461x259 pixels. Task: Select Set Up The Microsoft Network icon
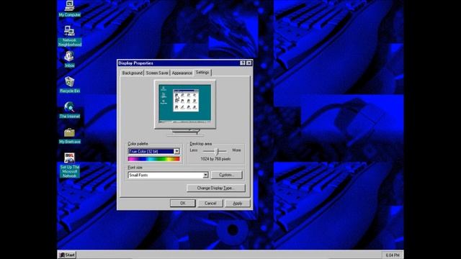point(69,165)
